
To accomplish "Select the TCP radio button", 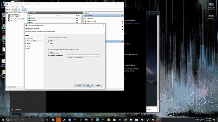I will 48,41.
